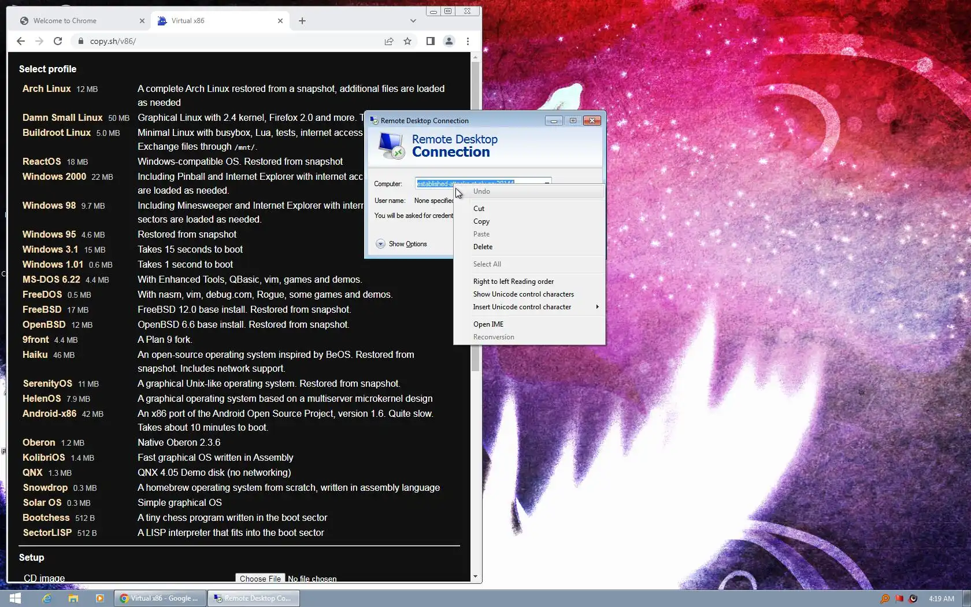
Task: Open Windows Start menu
Action: (16, 598)
